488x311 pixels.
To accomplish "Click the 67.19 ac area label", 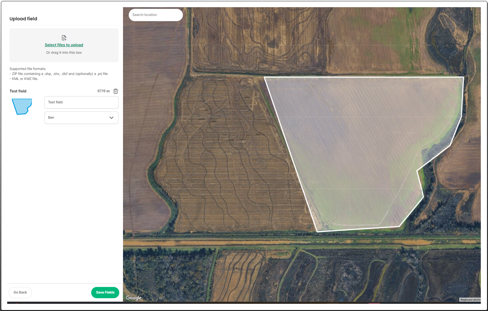I will click(x=104, y=91).
